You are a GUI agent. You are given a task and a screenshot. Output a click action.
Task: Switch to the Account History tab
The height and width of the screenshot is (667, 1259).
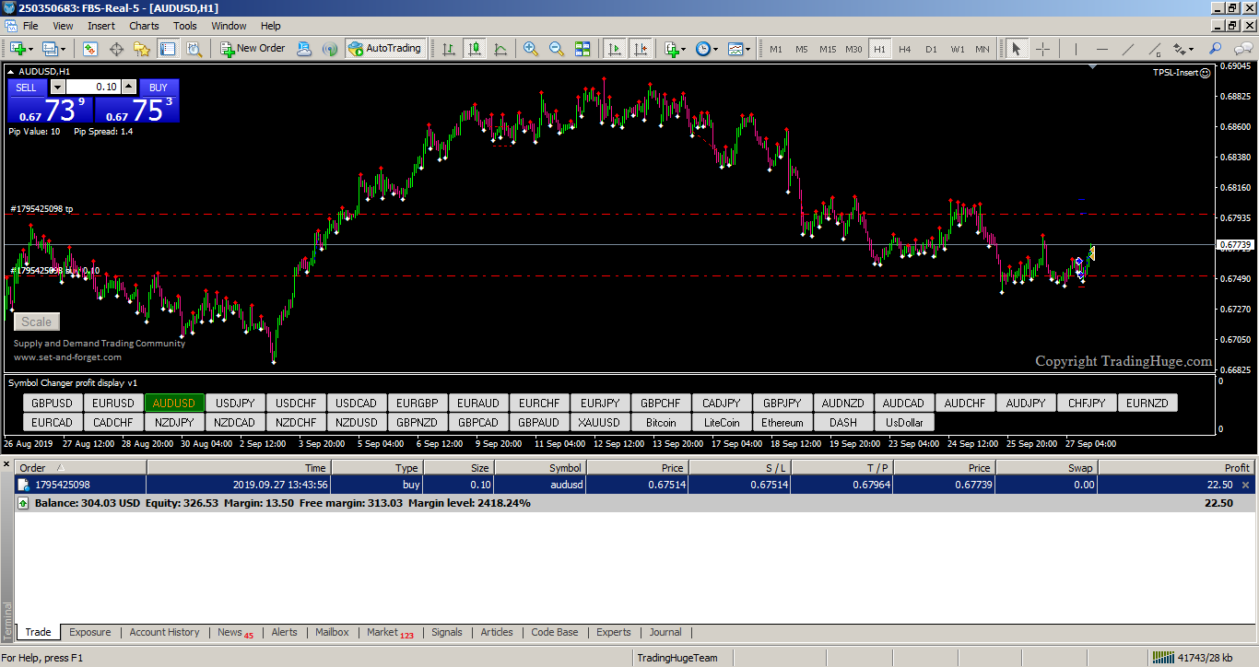tap(164, 632)
